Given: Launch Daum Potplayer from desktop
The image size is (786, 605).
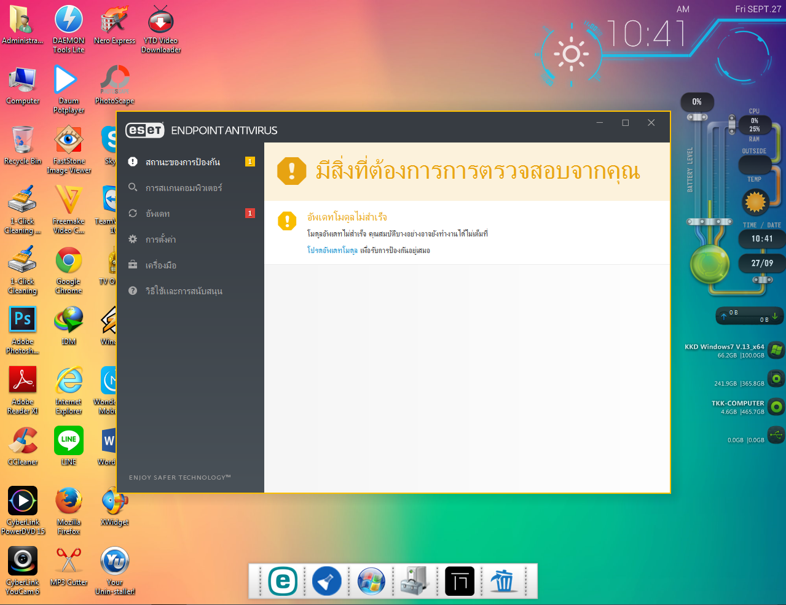Looking at the screenshot, I should click(69, 89).
